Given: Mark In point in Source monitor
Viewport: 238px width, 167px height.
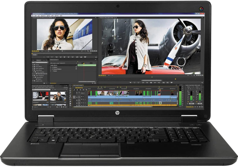Looking at the screenshot, I should (x=48, y=57).
